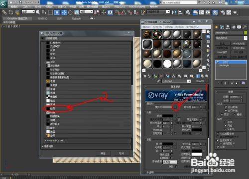Switch to the 对象绘制 ribbon tab
Image resolution: width=249 pixels, height=179 pixels.
click(76, 18)
